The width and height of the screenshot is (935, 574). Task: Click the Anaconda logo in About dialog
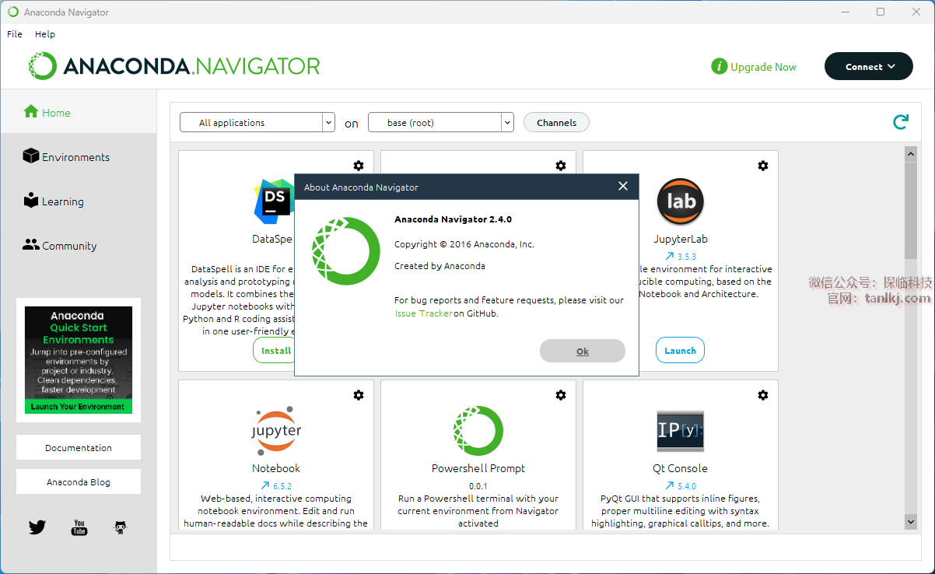click(345, 251)
